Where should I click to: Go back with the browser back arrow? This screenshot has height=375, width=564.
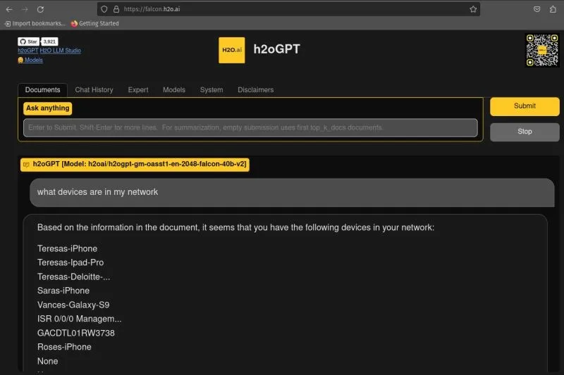coord(9,9)
